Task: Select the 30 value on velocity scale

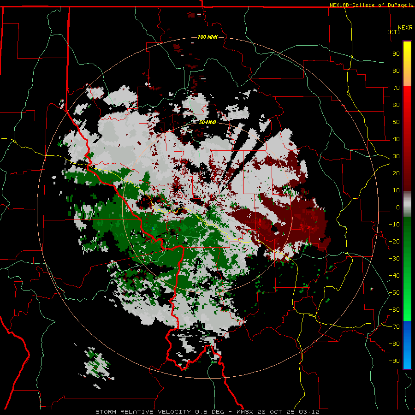Action: 396,156
